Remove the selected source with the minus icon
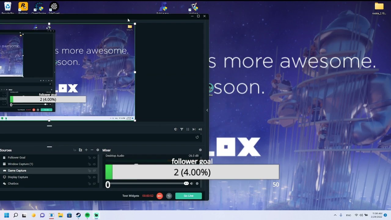Image resolution: width=391 pixels, height=220 pixels. (x=92, y=150)
